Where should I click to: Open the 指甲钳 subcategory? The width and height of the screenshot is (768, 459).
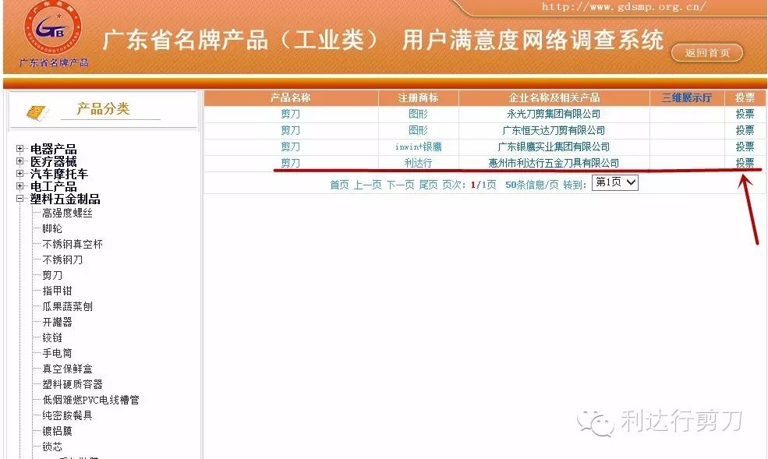pyautogui.click(x=57, y=291)
